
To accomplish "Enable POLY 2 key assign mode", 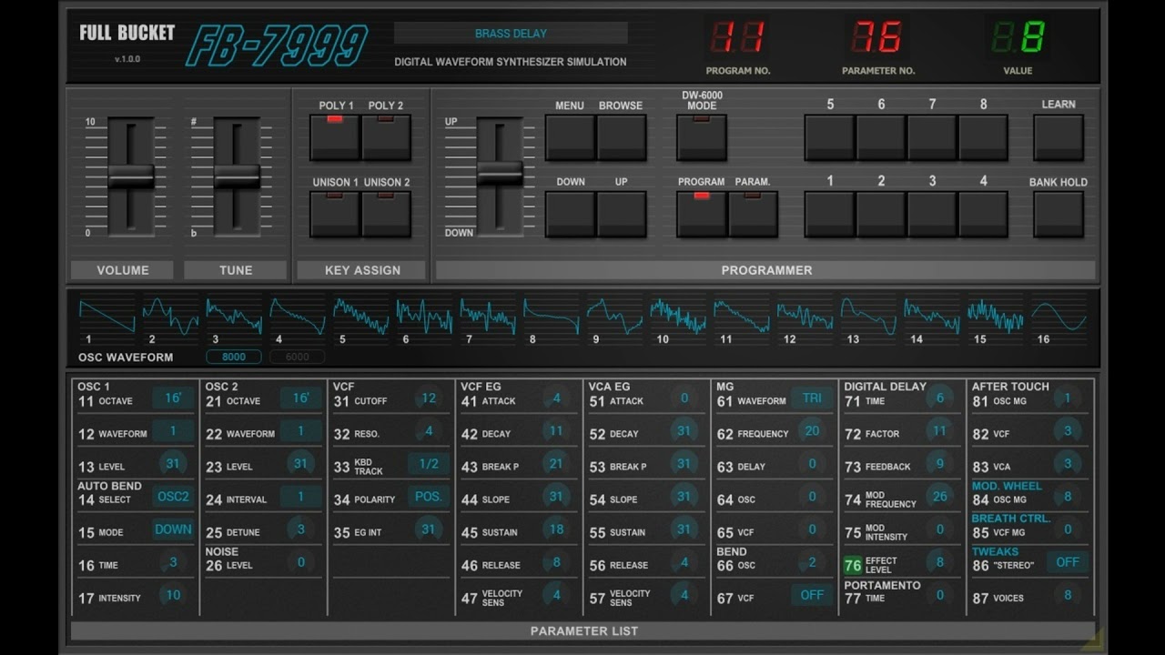I will point(386,137).
